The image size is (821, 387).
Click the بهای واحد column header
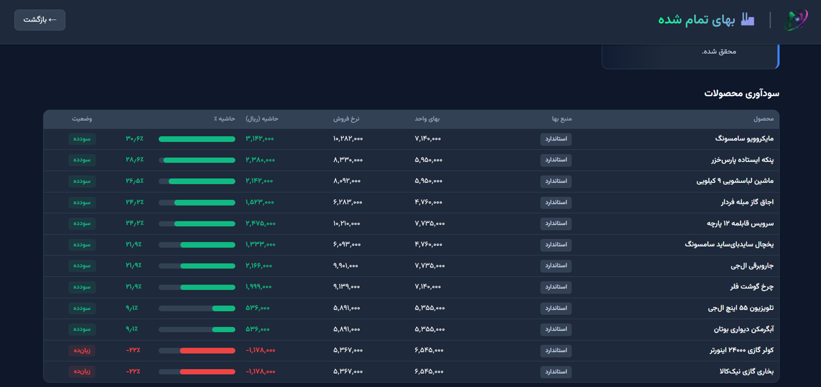[x=427, y=119]
